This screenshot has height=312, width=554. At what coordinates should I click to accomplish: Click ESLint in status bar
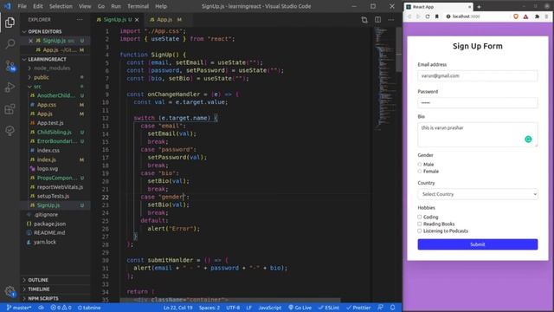329,308
